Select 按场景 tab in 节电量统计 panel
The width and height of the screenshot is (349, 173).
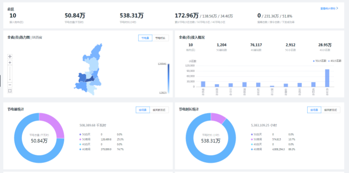(x=143, y=110)
